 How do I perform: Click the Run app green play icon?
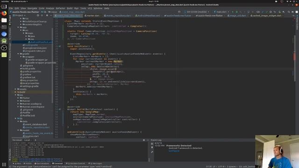(x=233, y=12)
